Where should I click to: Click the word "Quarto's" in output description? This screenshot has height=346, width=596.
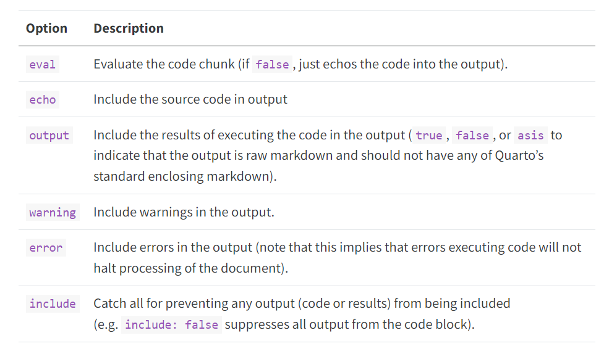click(519, 155)
